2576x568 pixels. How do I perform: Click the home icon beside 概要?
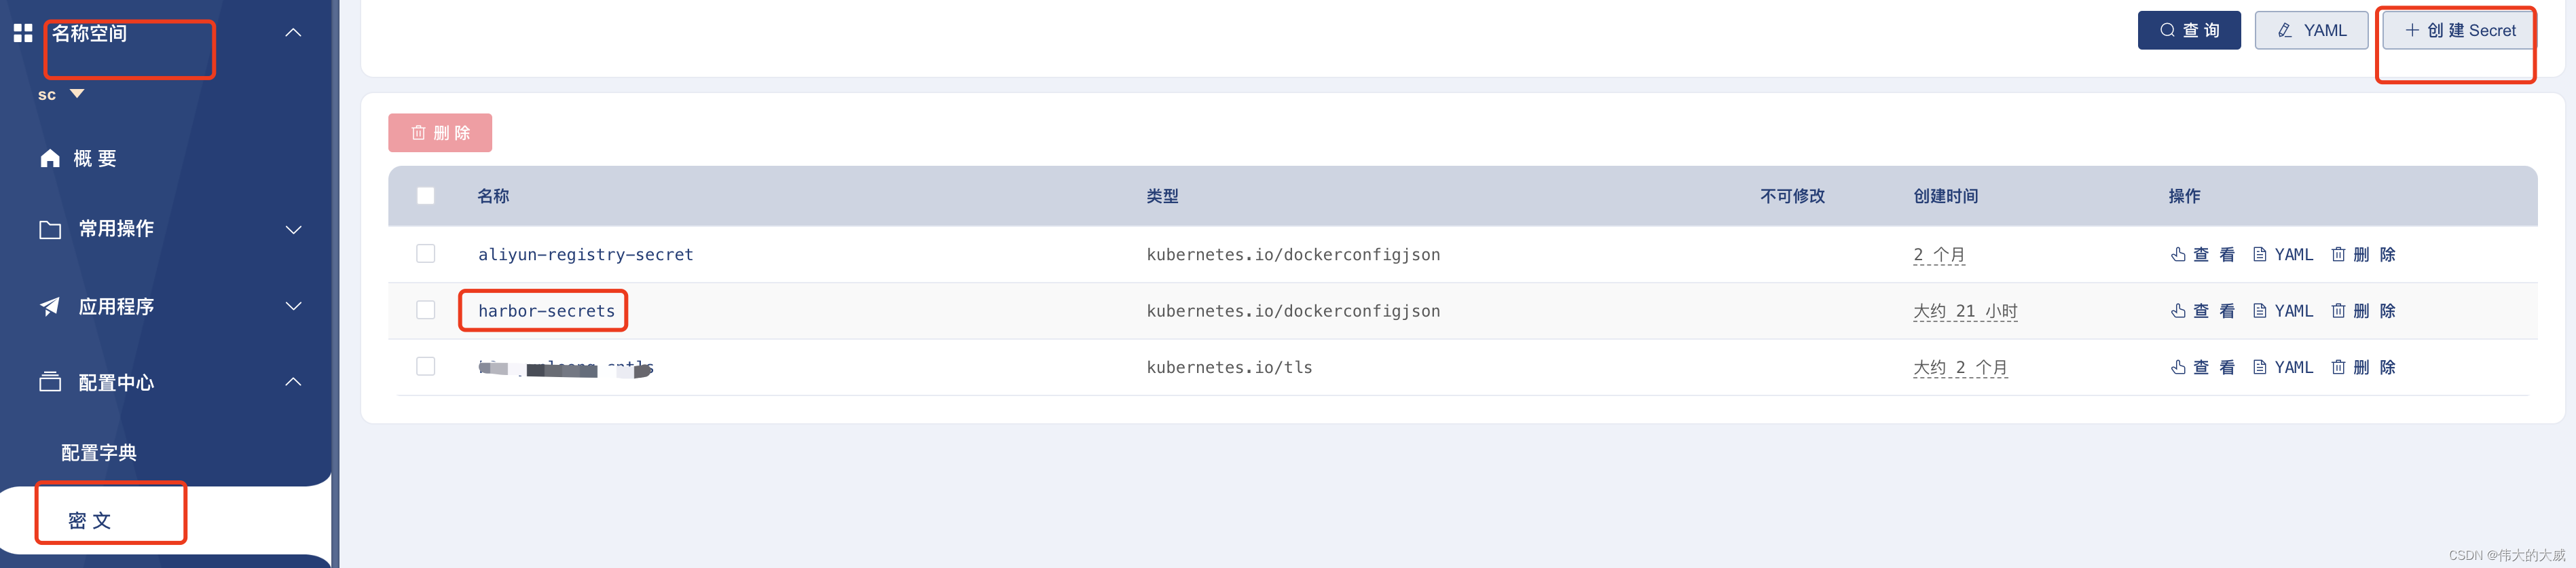50,157
